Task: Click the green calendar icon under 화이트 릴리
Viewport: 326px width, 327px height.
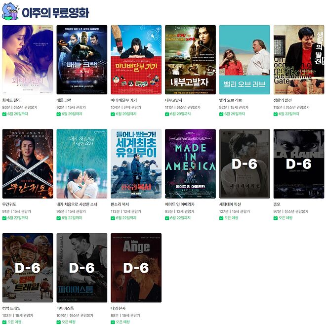Action: (4, 114)
